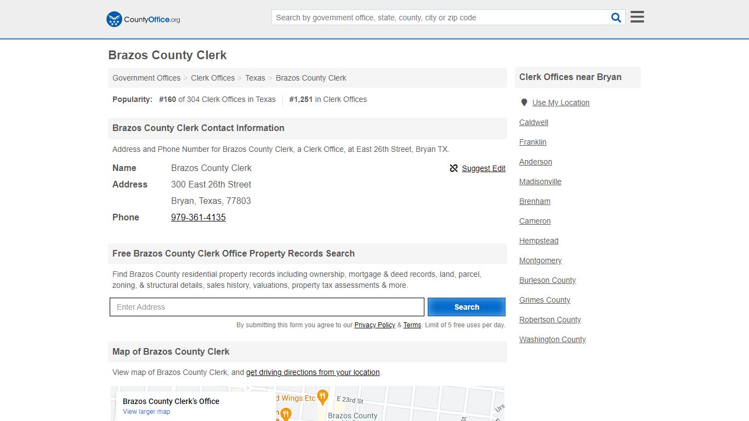Open the hamburger menu

[x=637, y=17]
